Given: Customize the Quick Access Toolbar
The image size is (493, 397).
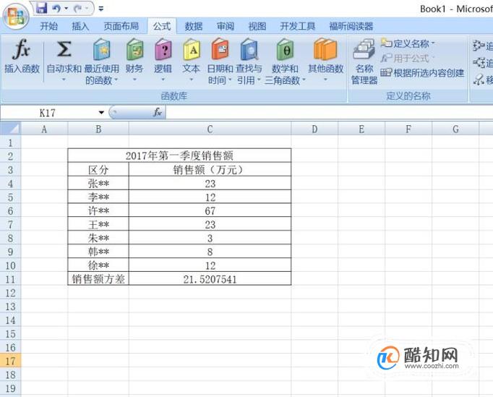Looking at the screenshot, I should point(101,9).
